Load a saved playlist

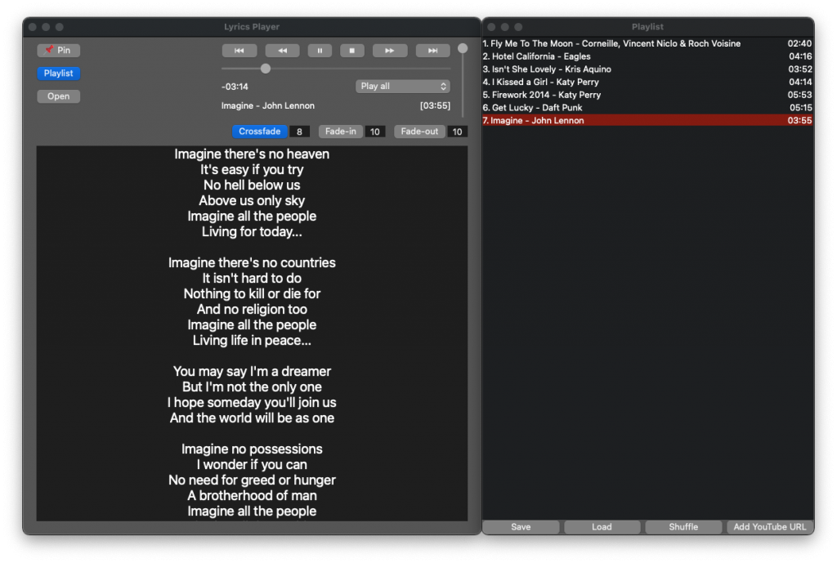coord(602,527)
